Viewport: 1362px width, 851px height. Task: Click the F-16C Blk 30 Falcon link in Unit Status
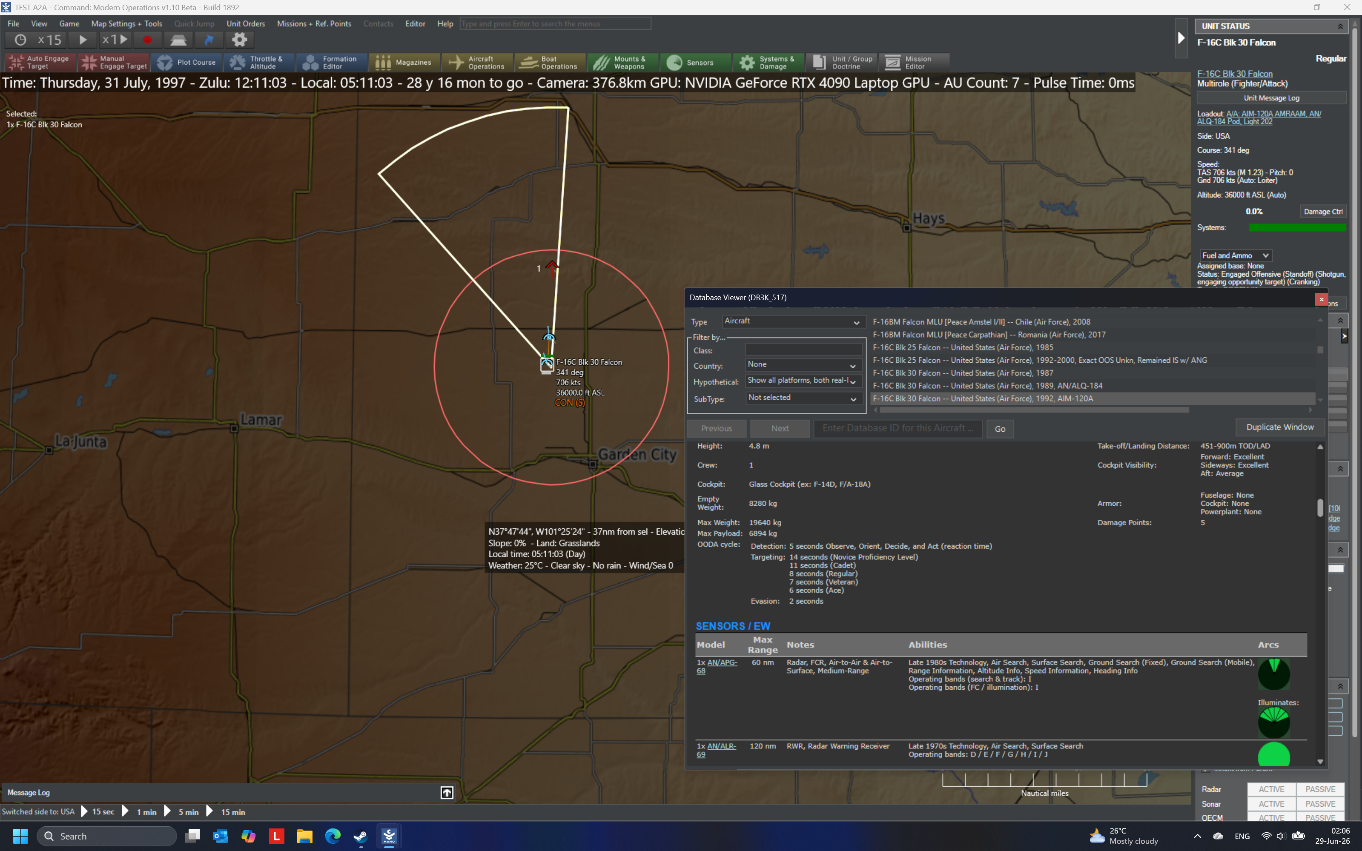pyautogui.click(x=1235, y=74)
